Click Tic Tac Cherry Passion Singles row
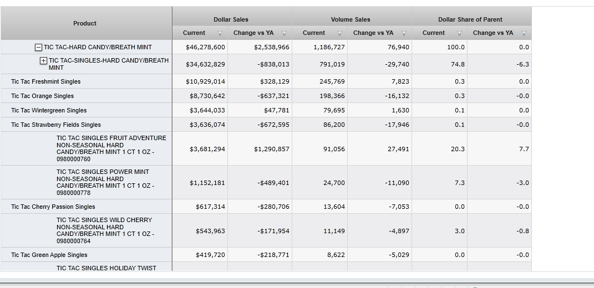The width and height of the screenshot is (594, 288). point(53,207)
